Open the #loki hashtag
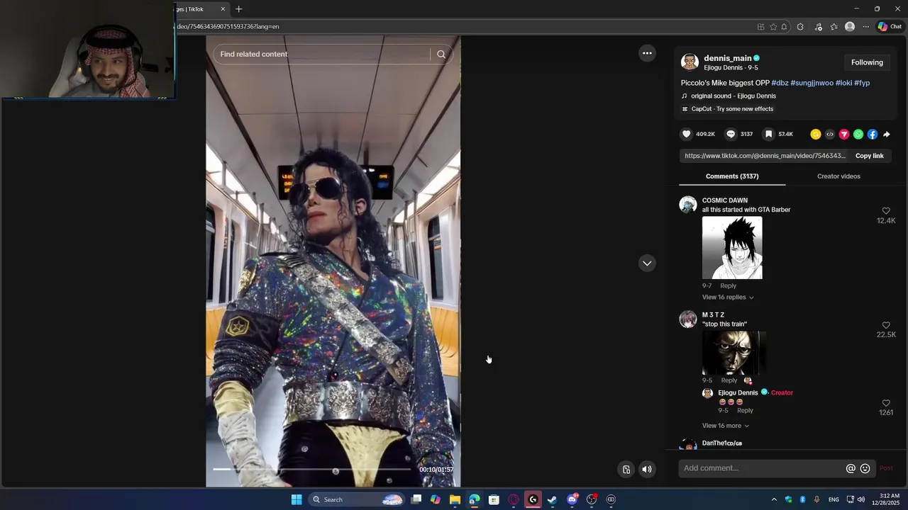 [843, 83]
